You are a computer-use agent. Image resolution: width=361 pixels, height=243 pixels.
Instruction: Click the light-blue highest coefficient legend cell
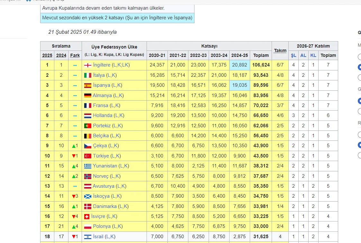click(x=117, y=18)
